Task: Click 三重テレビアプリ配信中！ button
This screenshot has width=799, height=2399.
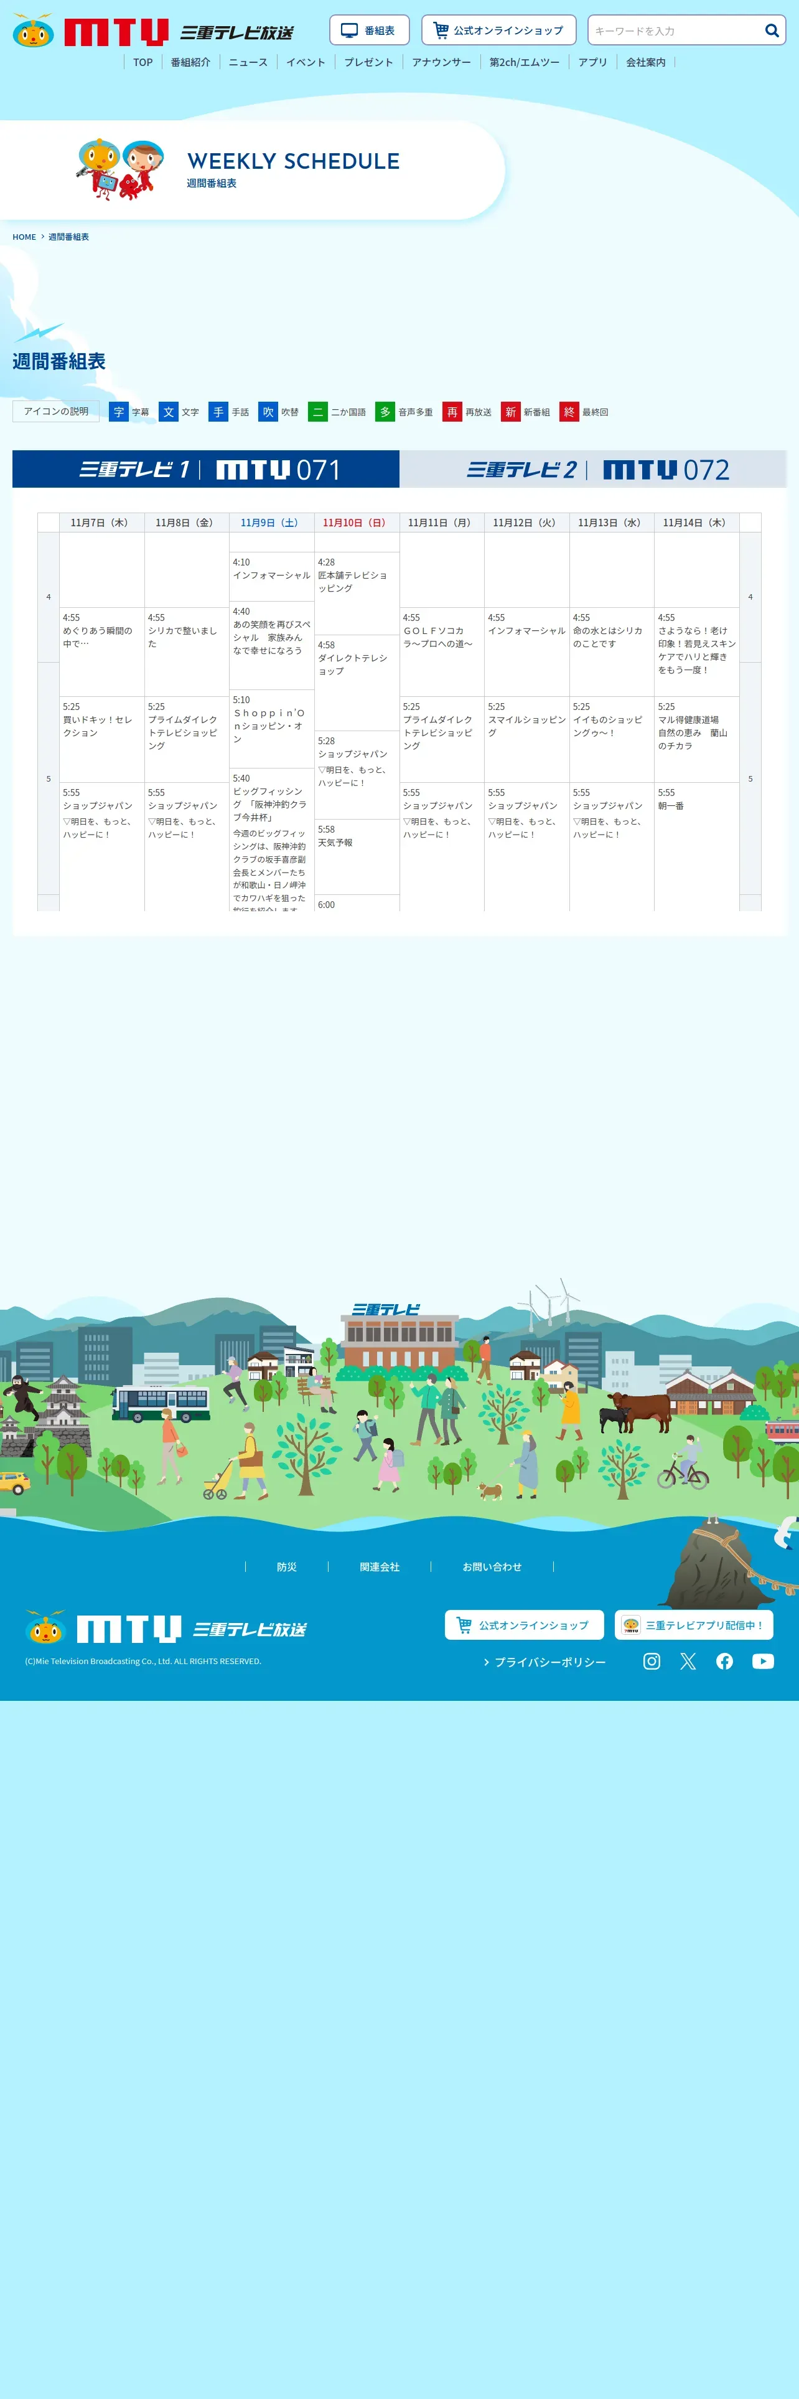Action: 694,1624
